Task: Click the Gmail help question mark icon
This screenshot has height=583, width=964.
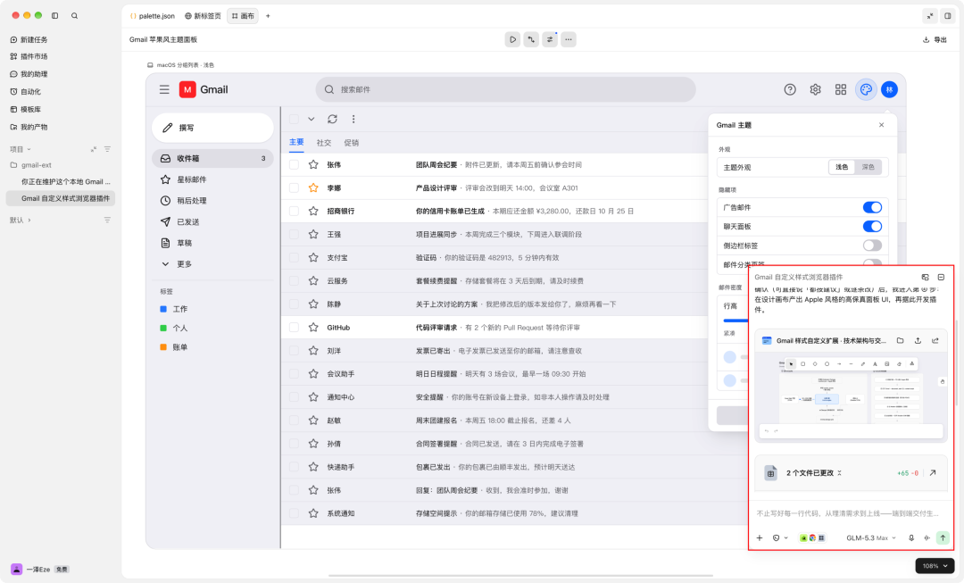Action: [x=790, y=90]
